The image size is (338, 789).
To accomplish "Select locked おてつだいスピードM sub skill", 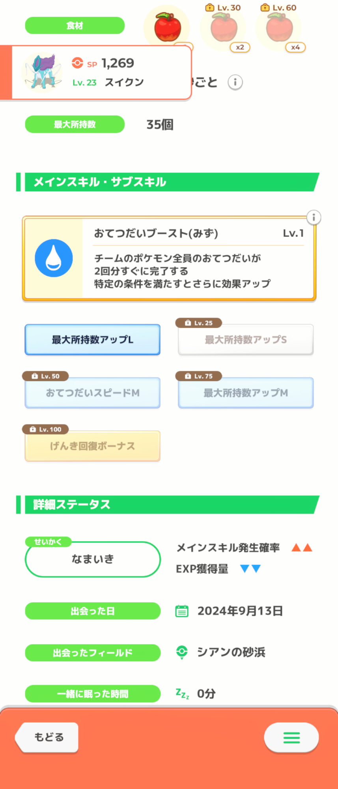I will (x=93, y=393).
